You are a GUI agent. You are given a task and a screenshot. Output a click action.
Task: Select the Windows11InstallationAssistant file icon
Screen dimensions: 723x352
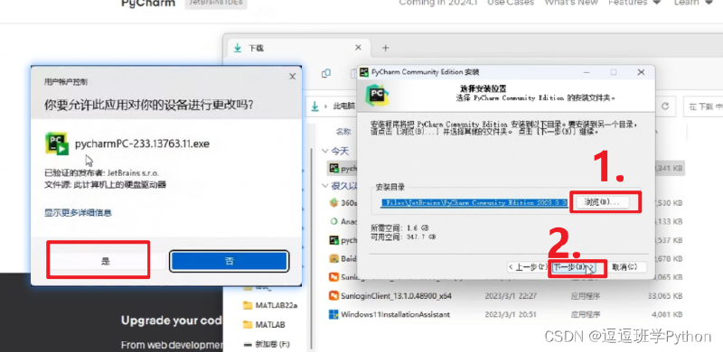[333, 315]
